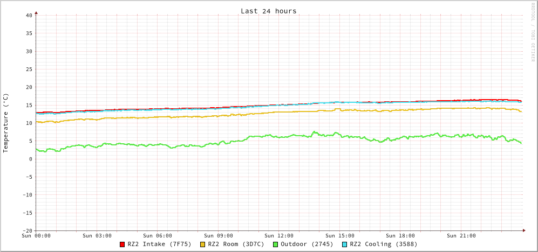Click the Sun 18:00 time axis label
The width and height of the screenshot is (538, 252).
[400, 236]
